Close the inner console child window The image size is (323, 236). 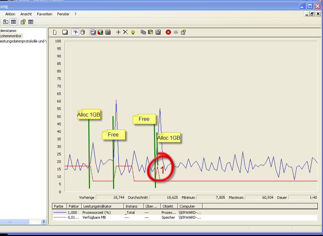tap(318, 14)
